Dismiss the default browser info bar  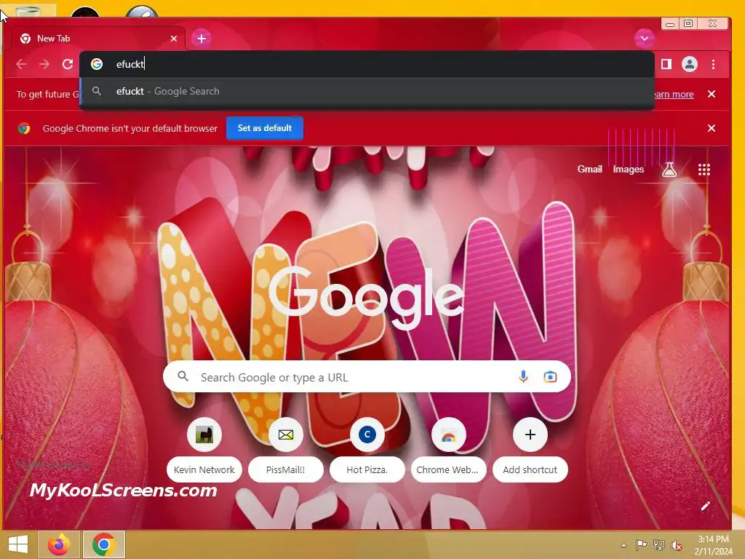(x=712, y=128)
